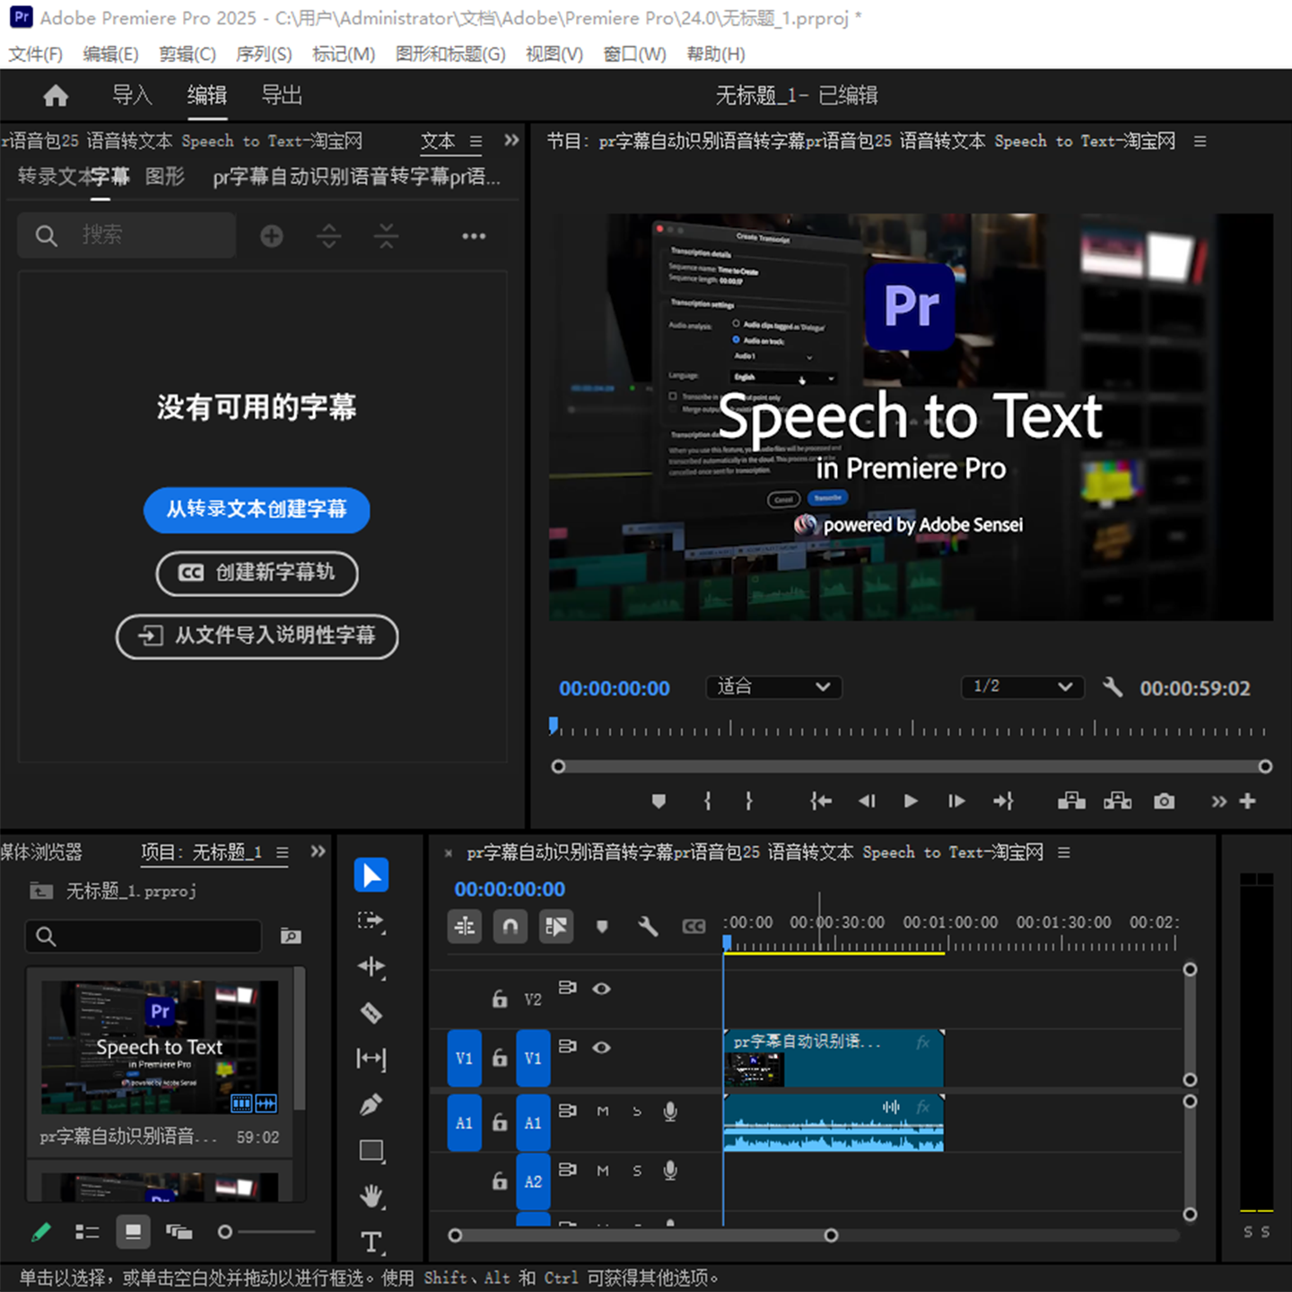Mute the A1 audio track
The width and height of the screenshot is (1292, 1292).
pos(603,1111)
